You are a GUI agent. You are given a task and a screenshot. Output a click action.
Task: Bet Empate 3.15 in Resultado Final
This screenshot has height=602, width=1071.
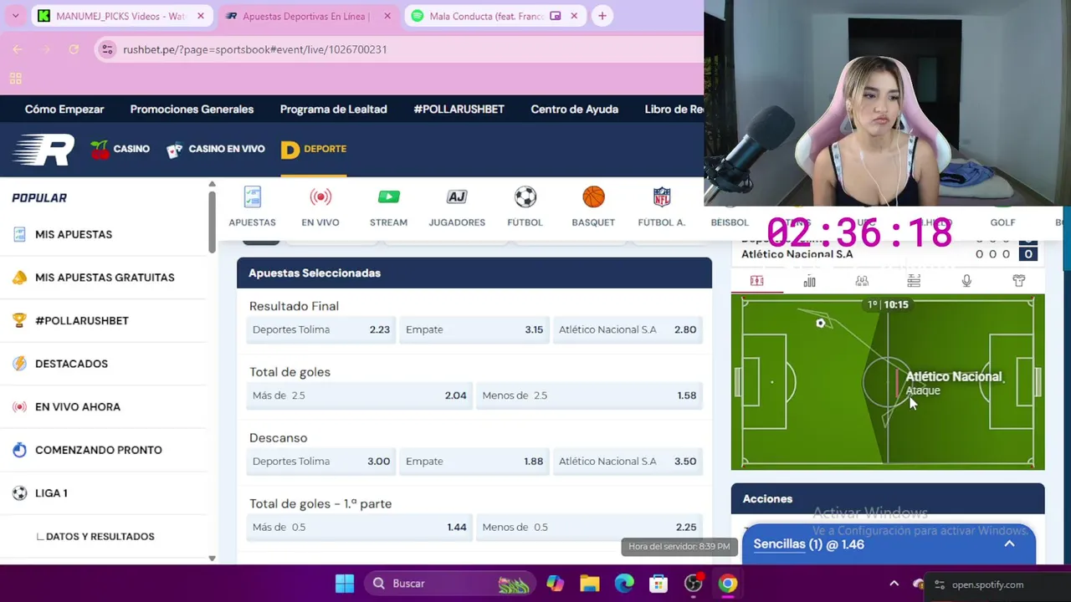(474, 329)
